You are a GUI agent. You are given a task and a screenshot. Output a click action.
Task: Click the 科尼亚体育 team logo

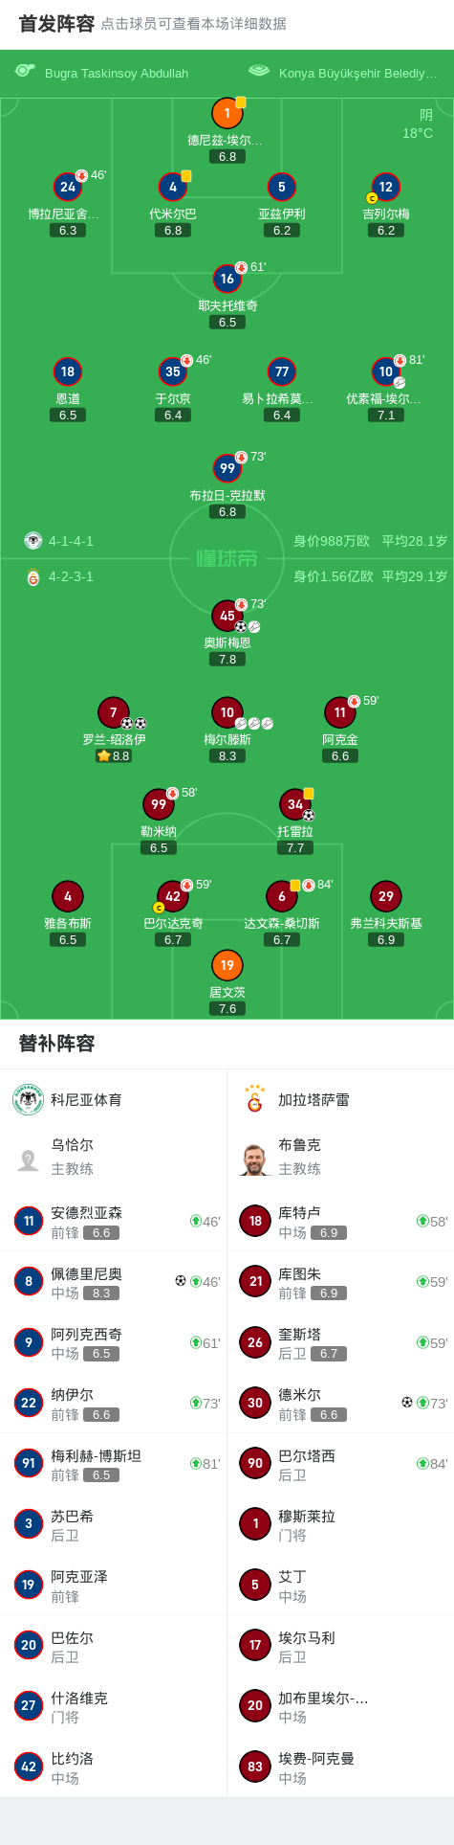(x=29, y=1099)
